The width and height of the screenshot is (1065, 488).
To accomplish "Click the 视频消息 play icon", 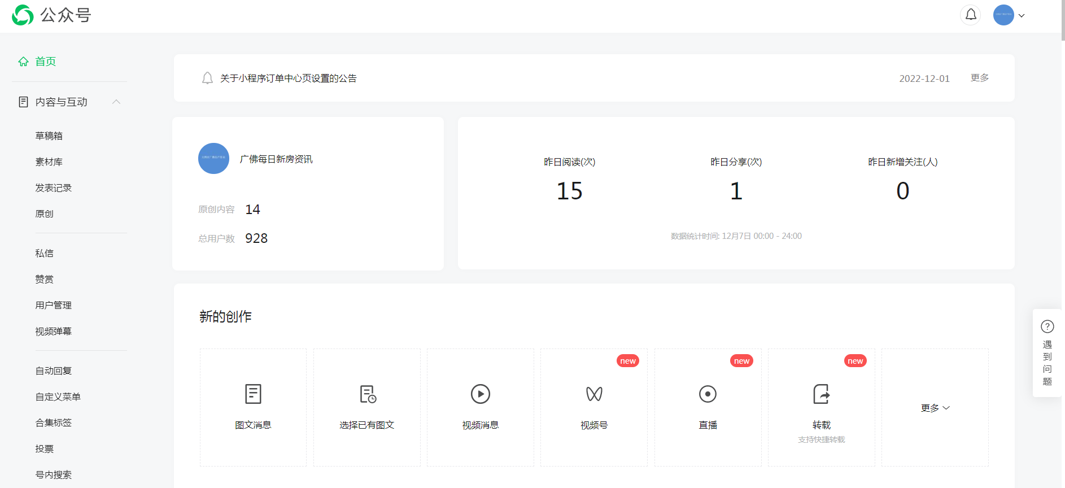I will click(481, 394).
